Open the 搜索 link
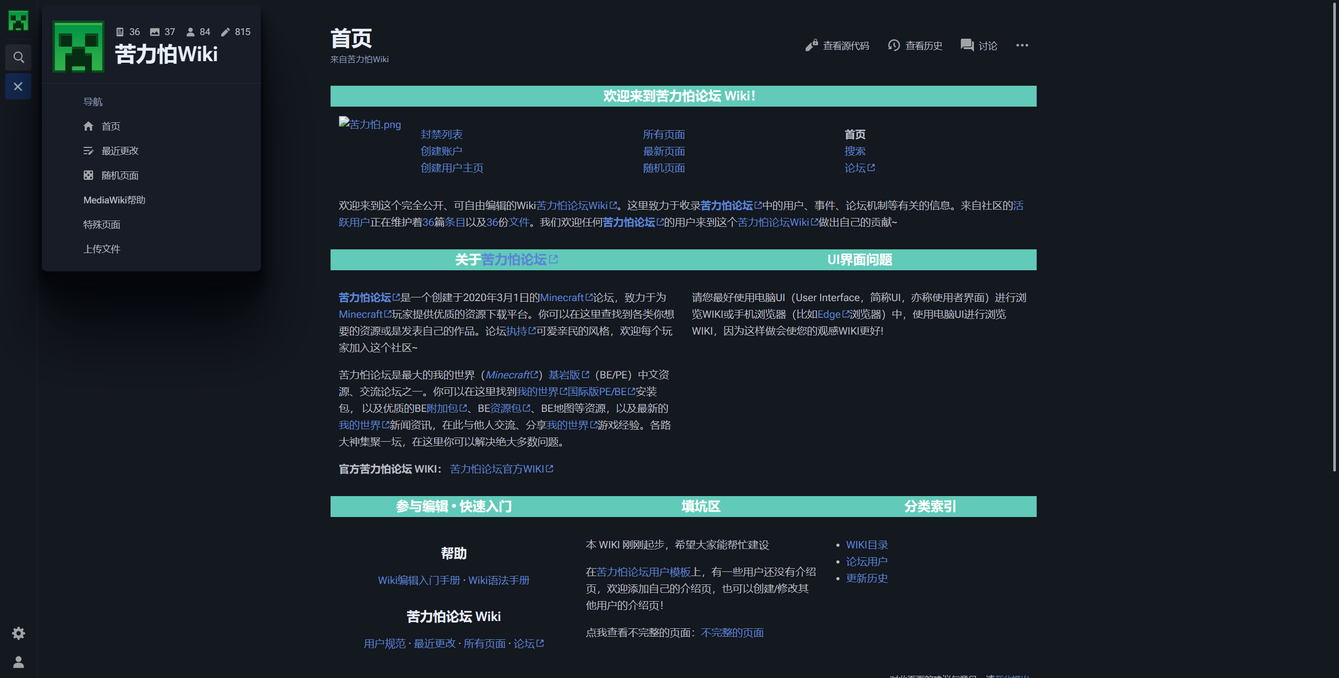 point(855,151)
